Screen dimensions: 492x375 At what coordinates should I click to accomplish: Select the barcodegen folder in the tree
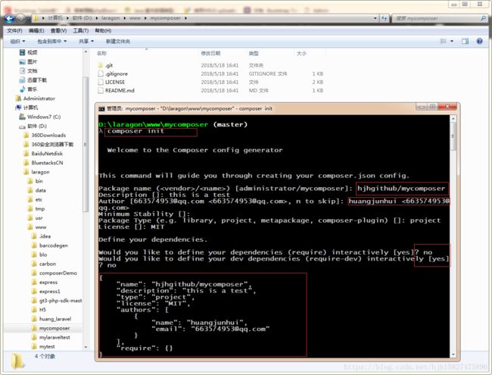point(54,245)
